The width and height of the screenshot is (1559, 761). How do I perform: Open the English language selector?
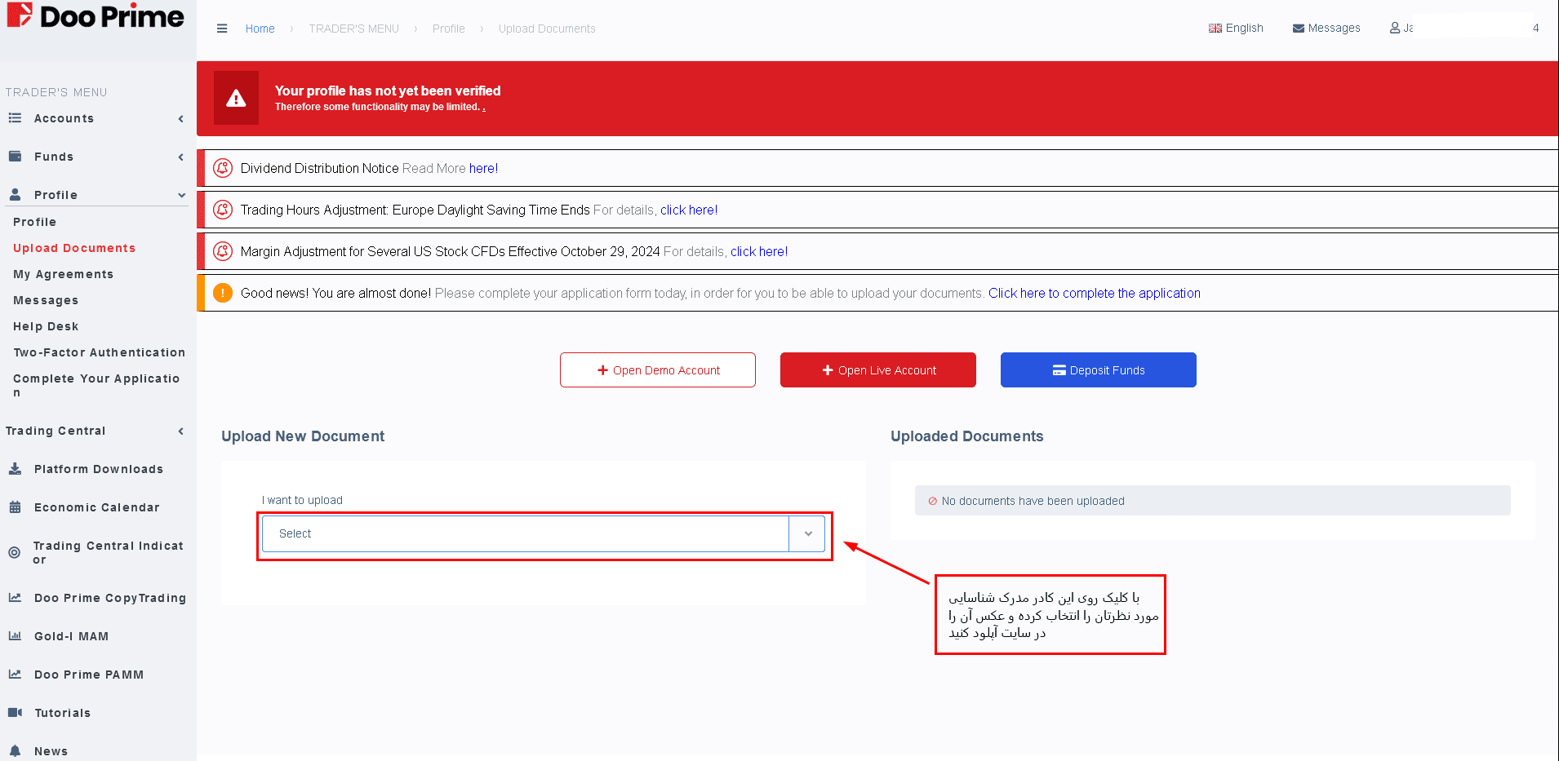(x=1236, y=28)
